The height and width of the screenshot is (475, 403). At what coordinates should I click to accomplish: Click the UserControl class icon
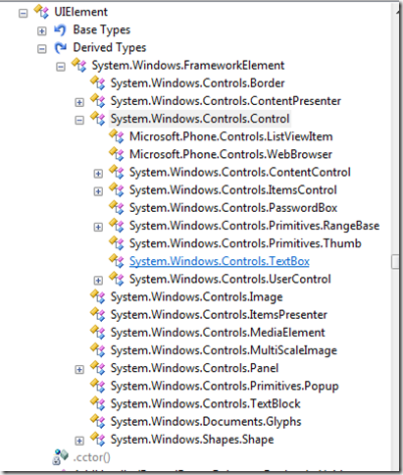coord(117,279)
